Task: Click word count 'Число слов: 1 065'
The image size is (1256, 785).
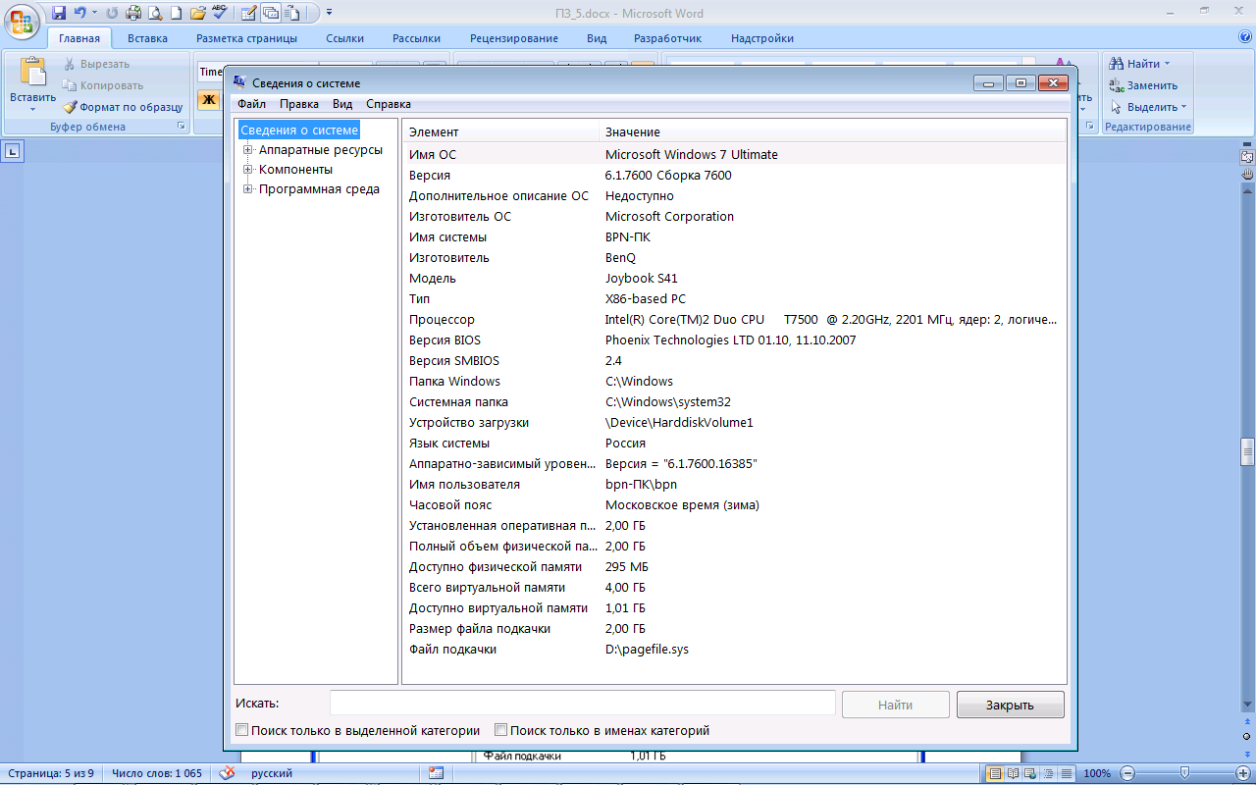Action: point(157,773)
